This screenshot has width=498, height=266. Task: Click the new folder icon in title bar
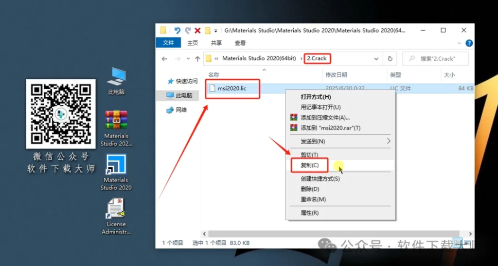tap(208, 31)
